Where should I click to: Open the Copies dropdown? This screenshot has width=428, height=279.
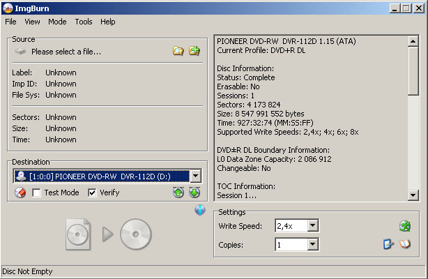pos(313,244)
